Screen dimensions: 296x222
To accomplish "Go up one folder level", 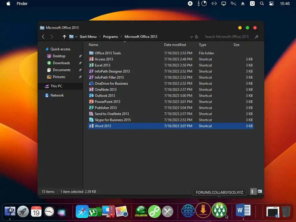I will 64,37.
